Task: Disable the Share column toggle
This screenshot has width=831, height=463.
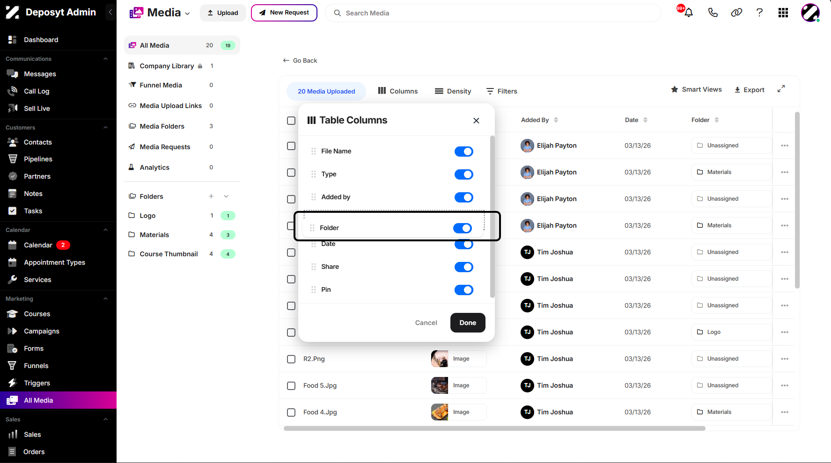Action: (464, 267)
